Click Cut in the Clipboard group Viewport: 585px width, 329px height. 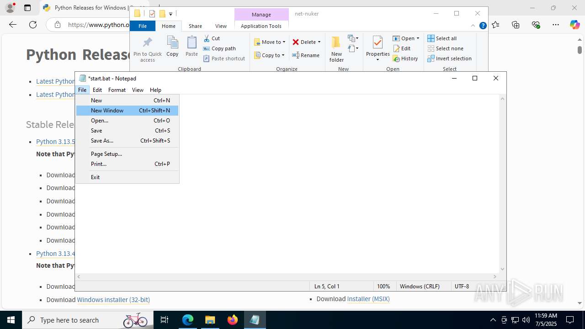pos(212,38)
